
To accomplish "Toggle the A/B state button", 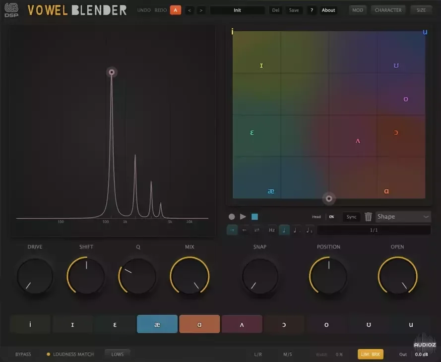I will point(176,10).
